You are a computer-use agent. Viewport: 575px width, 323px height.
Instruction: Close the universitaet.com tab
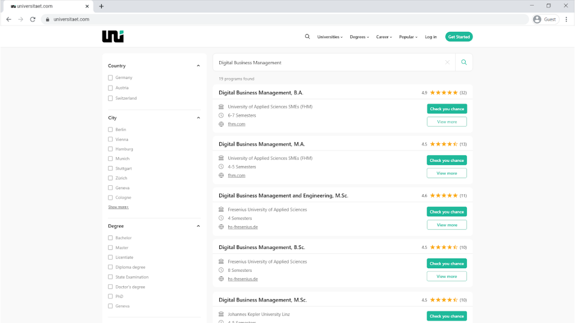point(87,6)
